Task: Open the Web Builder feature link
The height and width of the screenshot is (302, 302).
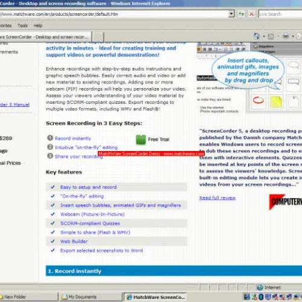Action: pyautogui.click(x=74, y=242)
